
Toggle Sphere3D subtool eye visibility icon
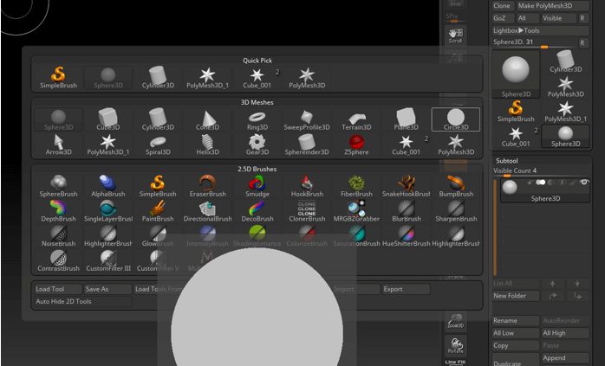point(584,182)
